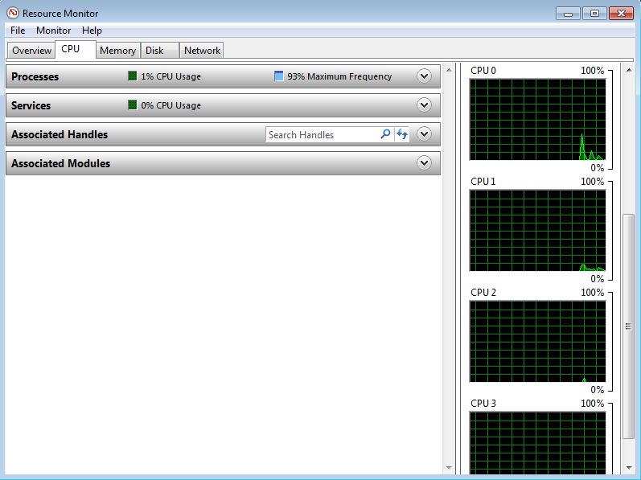Click the CPU 2 usage graph
This screenshot has width=641, height=480.
pos(537,342)
